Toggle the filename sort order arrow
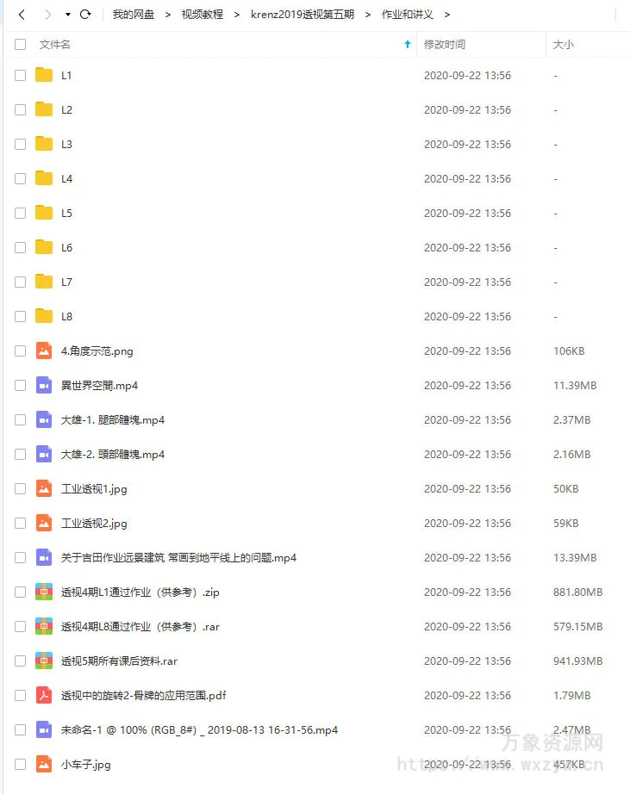Screen dimensions: 630x794 pos(408,45)
